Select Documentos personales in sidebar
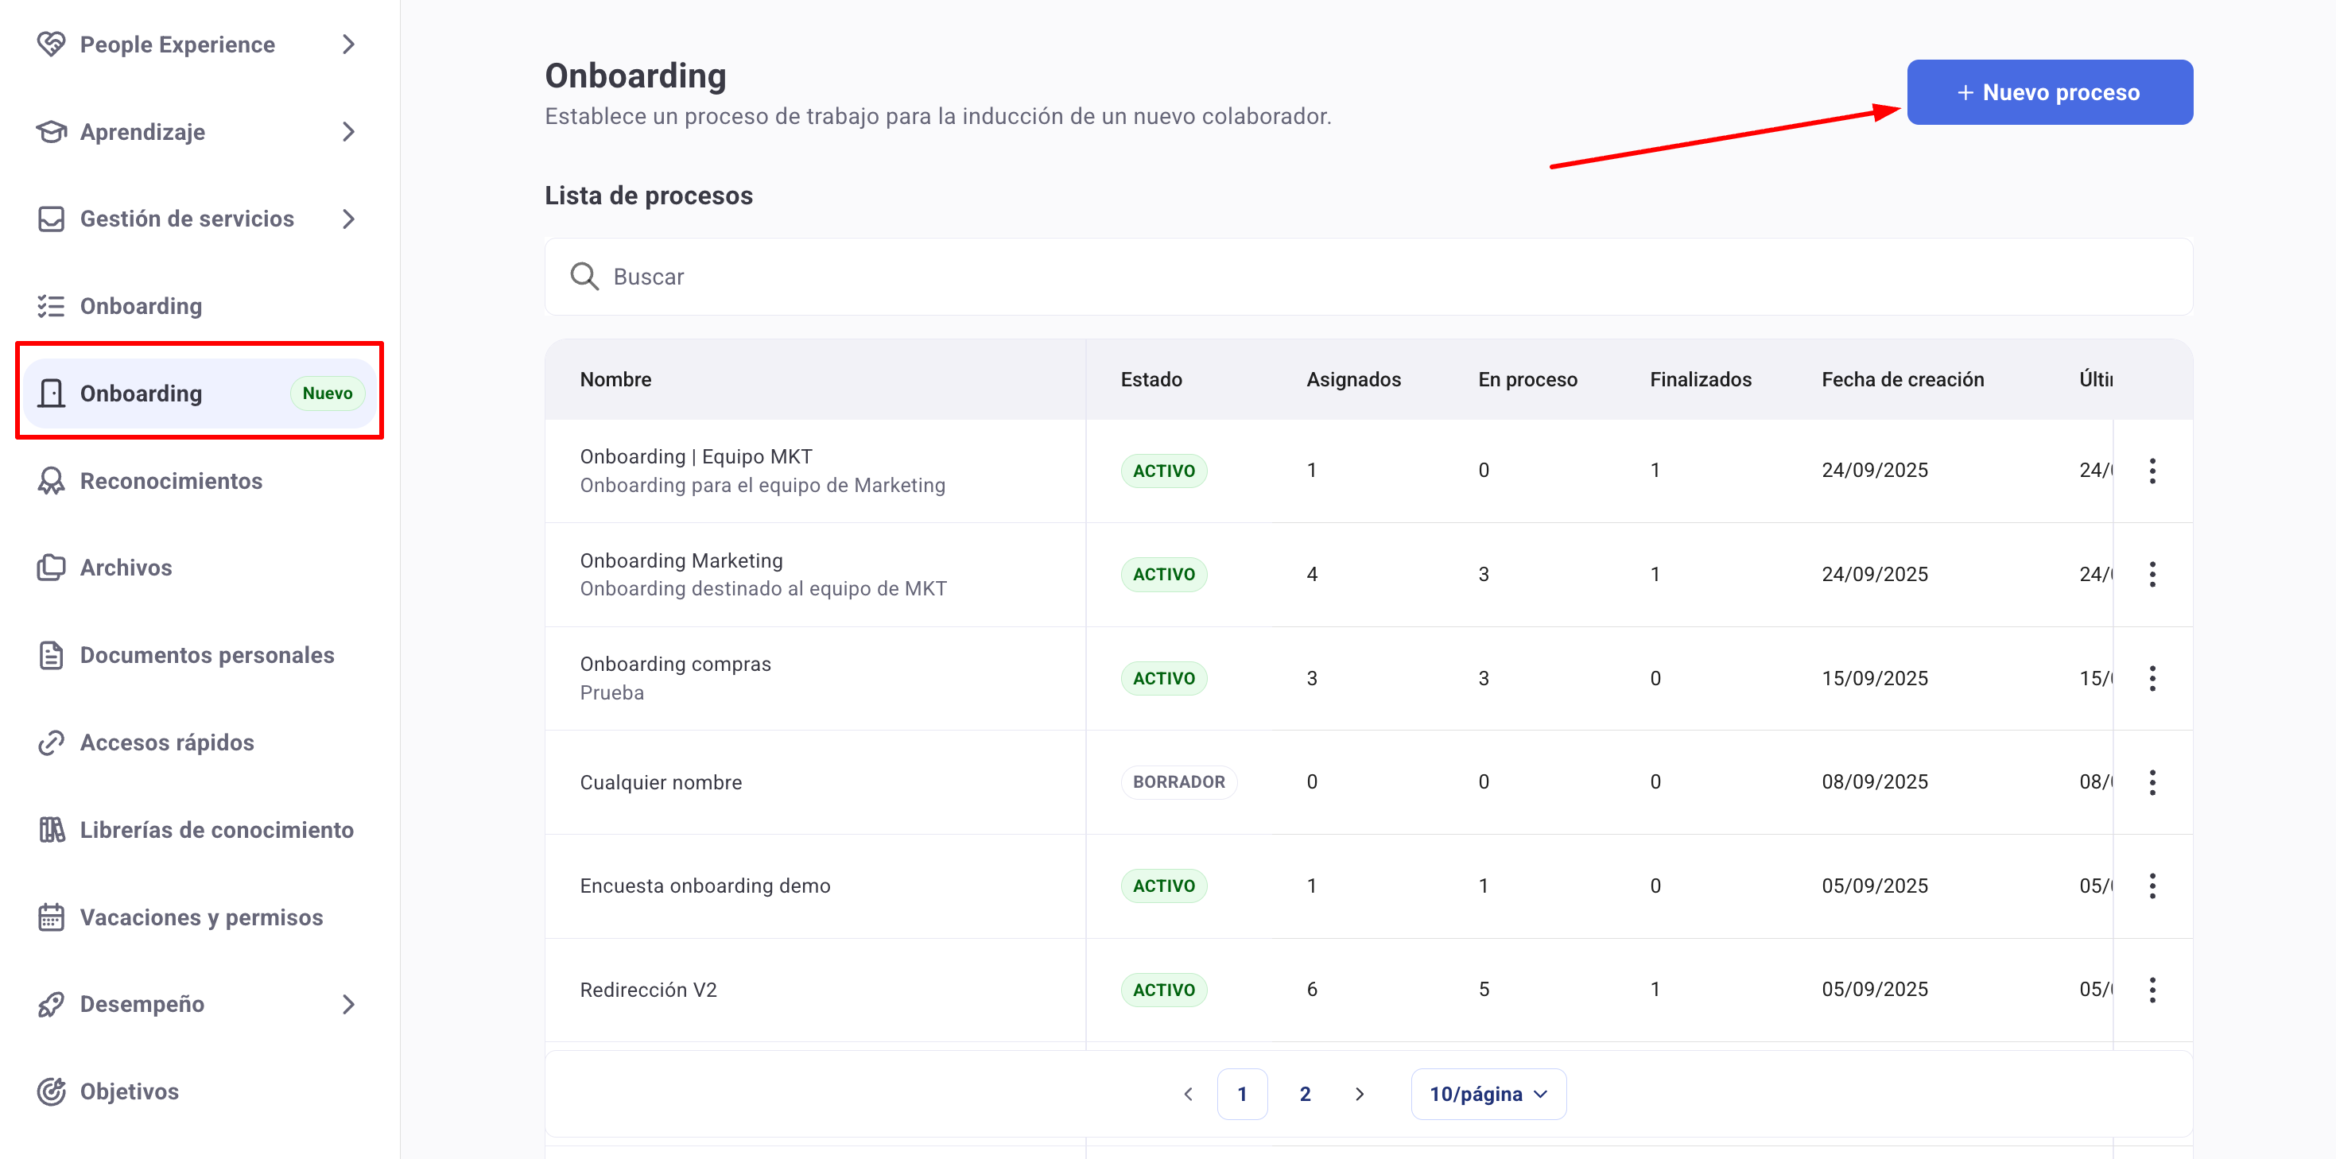This screenshot has width=2336, height=1159. coord(207,655)
